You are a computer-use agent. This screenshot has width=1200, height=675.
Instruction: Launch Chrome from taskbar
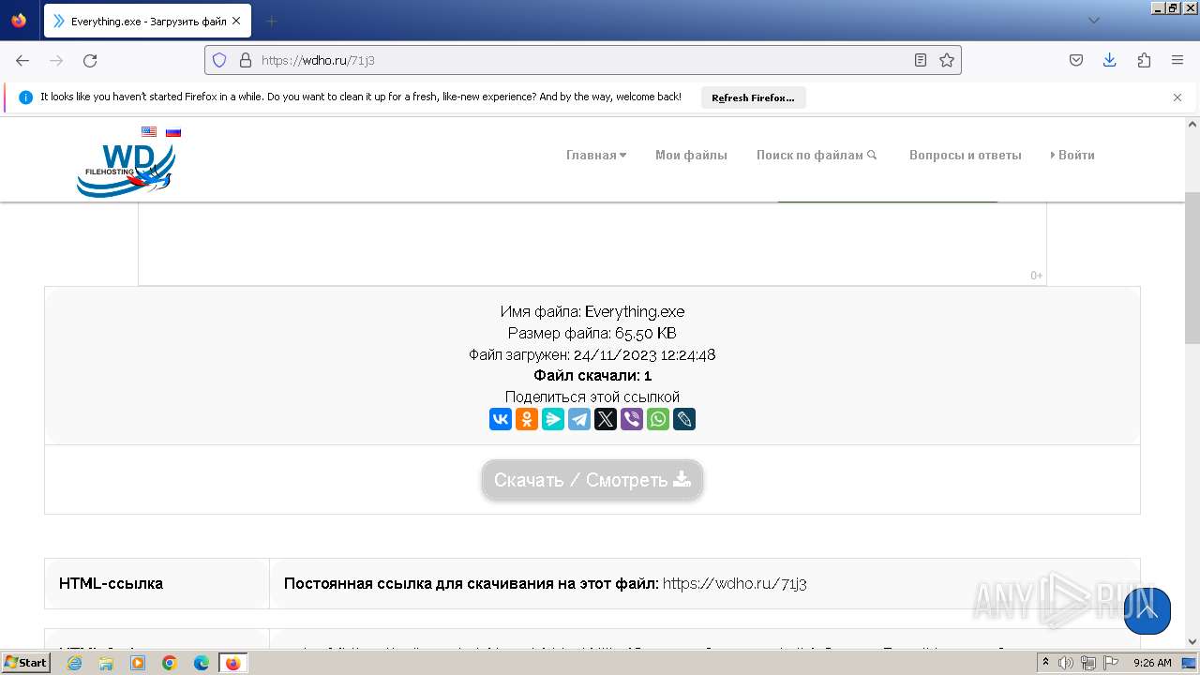pos(170,663)
